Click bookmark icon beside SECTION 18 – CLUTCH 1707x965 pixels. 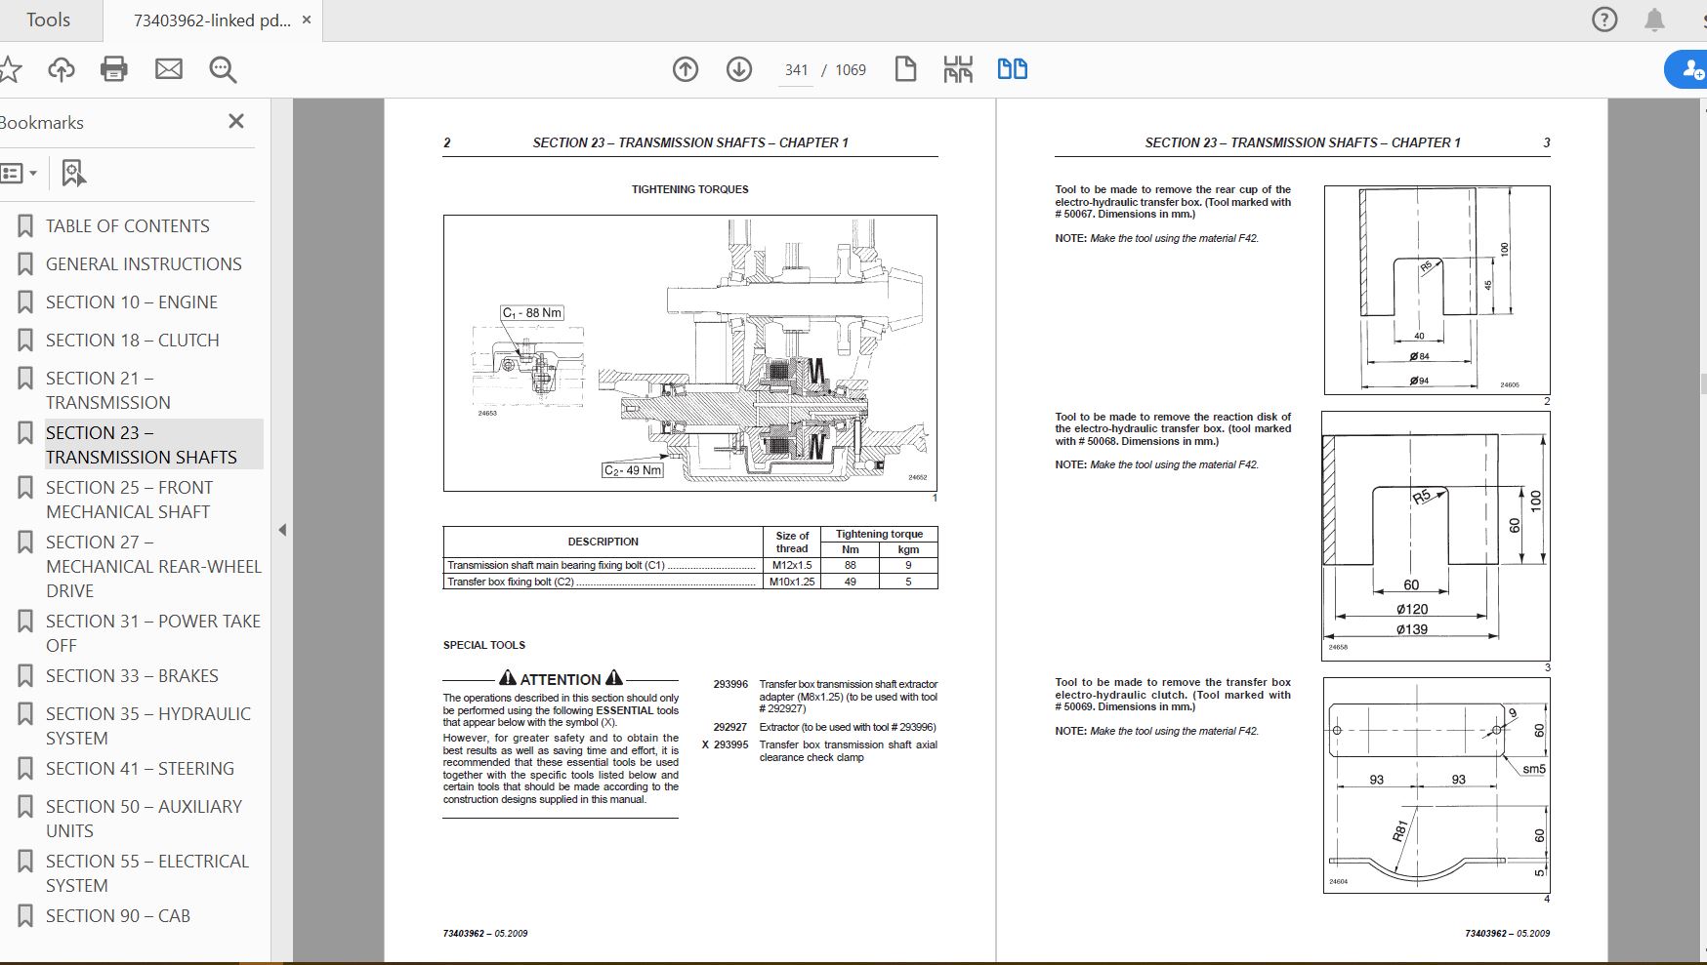(25, 341)
